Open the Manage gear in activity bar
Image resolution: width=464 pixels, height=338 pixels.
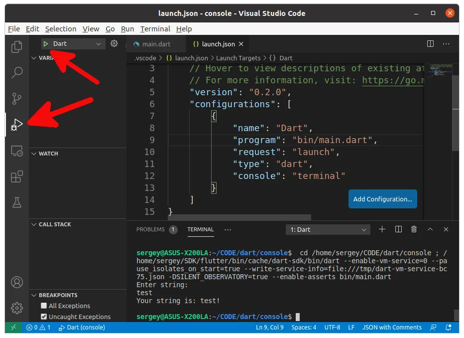[x=16, y=308]
